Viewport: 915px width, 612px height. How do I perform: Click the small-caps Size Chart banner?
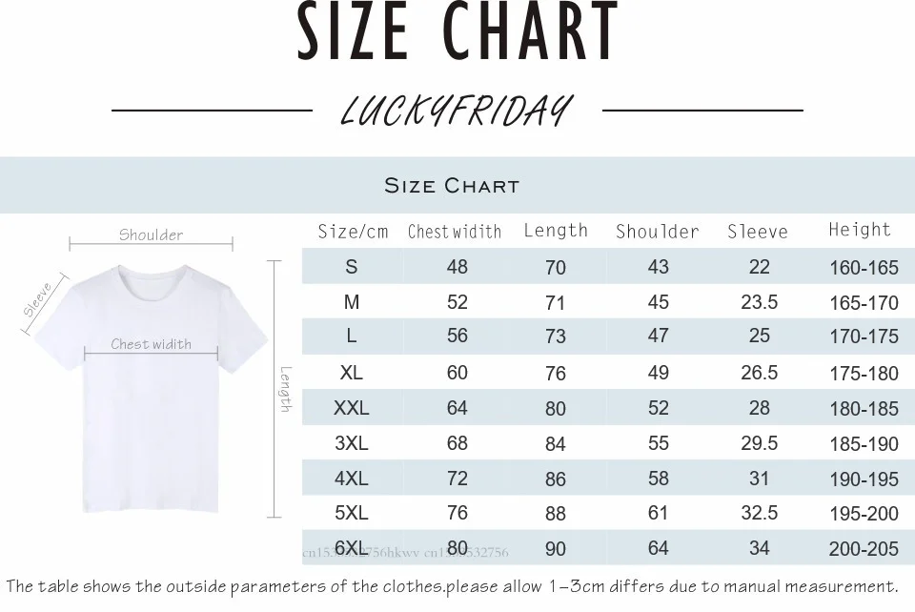[452, 186]
